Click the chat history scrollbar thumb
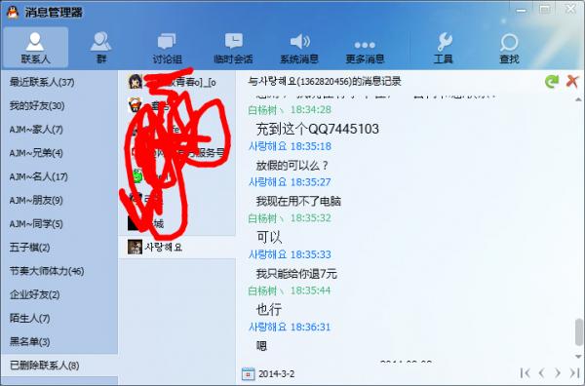 point(578,332)
